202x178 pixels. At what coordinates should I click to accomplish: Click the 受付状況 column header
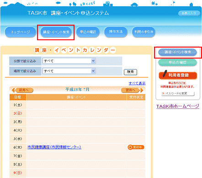(136, 97)
